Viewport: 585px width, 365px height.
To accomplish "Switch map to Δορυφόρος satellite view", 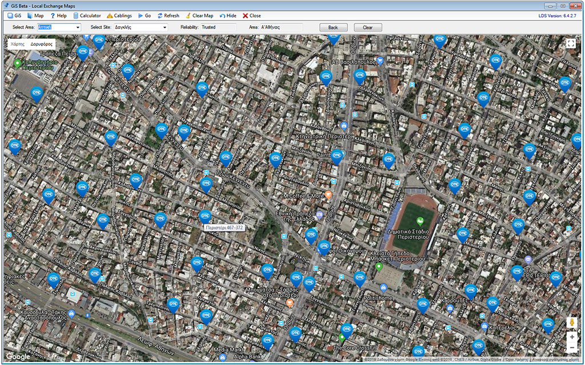I will 42,43.
